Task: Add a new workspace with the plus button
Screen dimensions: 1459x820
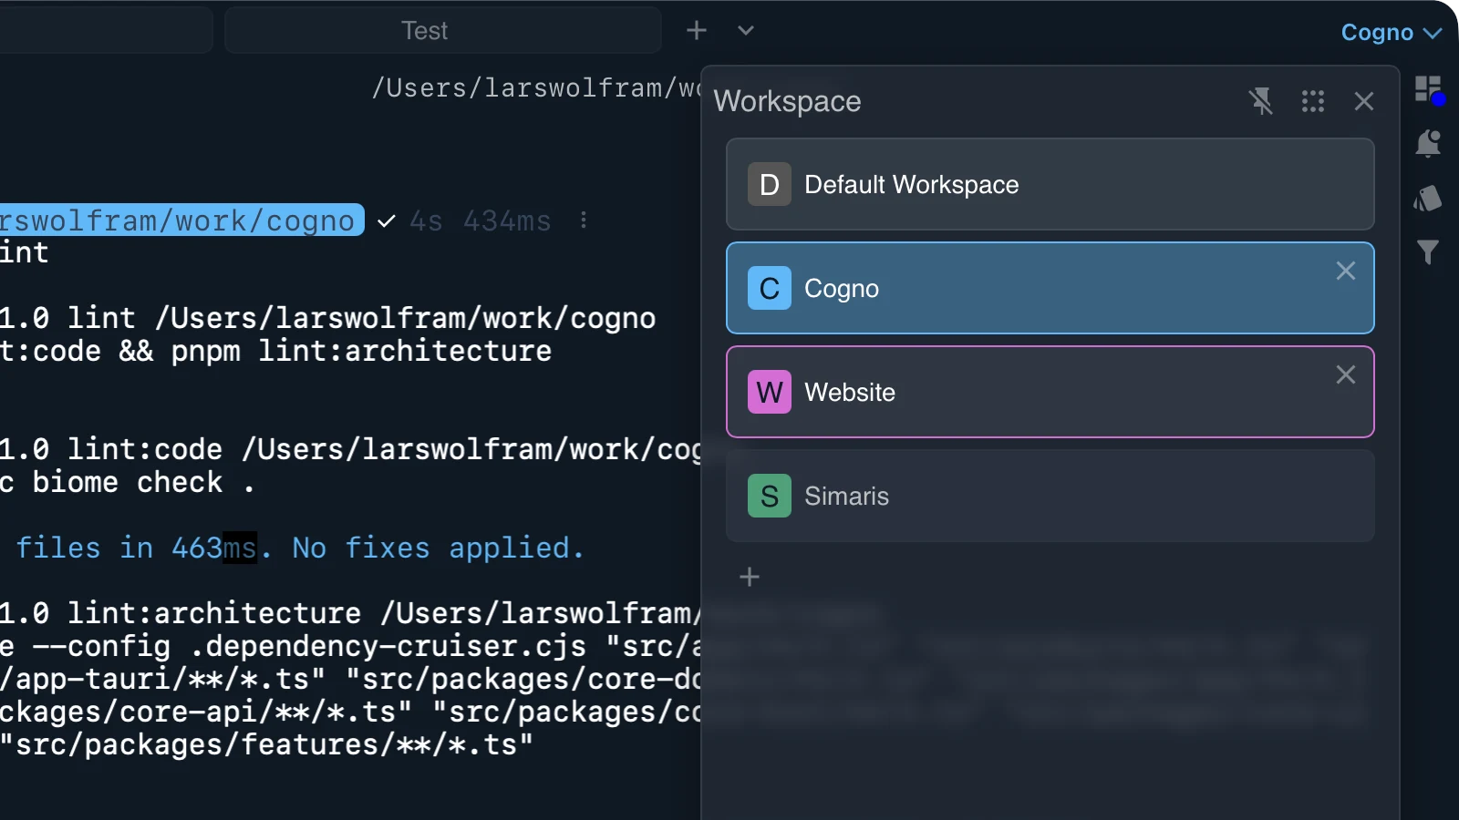Action: (x=749, y=576)
